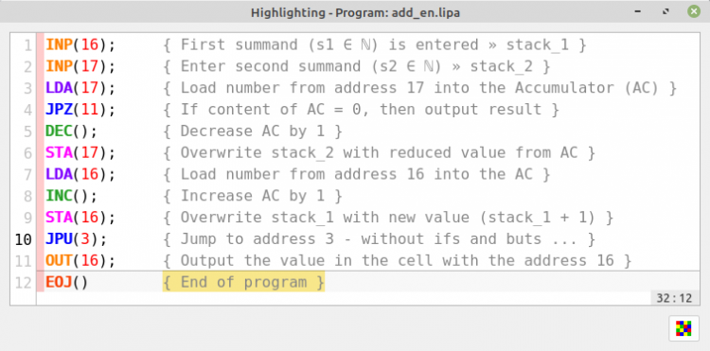Click line number 12 in the gutter
The image size is (710, 351).
(x=23, y=283)
